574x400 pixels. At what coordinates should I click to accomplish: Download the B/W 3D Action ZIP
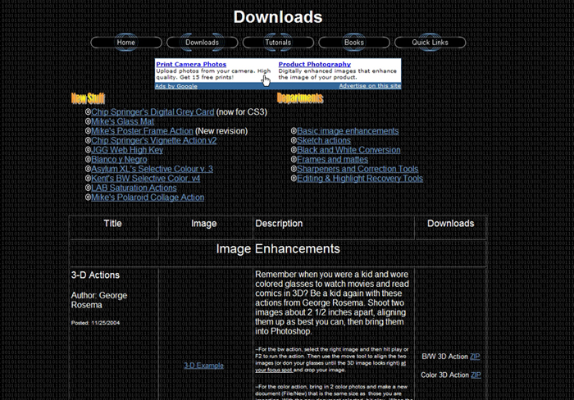click(x=475, y=357)
